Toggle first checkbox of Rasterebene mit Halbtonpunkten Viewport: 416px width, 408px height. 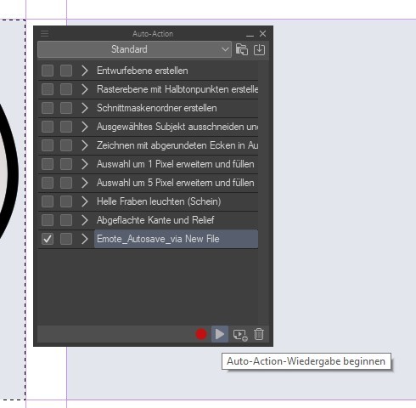coord(48,89)
